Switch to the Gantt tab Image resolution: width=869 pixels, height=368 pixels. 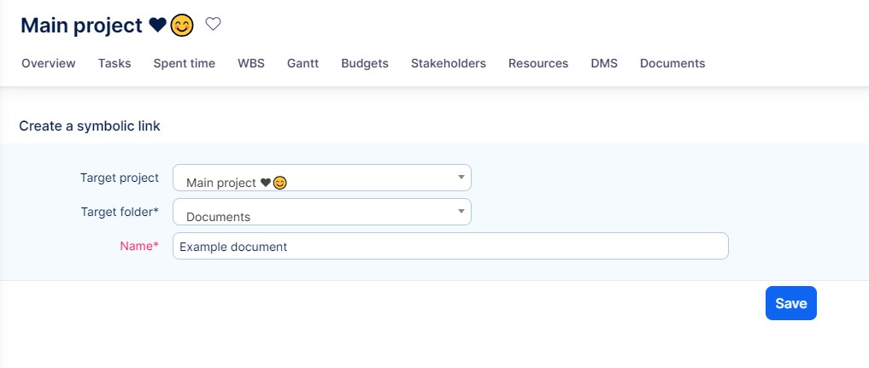point(302,63)
